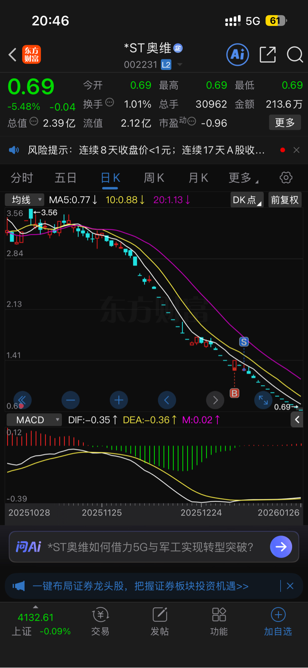Tap the S sell marker on chart
This screenshot has height=668, width=308.
(x=244, y=342)
